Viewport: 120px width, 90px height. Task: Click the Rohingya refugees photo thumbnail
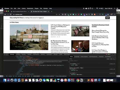[x=80, y=30]
